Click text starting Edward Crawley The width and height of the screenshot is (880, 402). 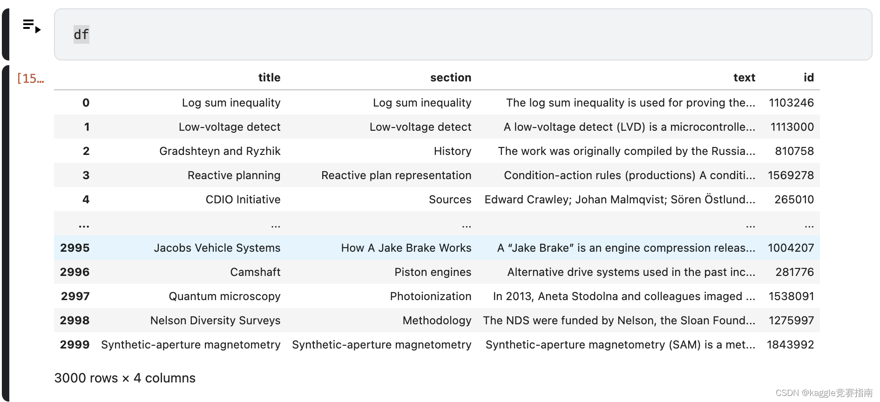pos(620,200)
